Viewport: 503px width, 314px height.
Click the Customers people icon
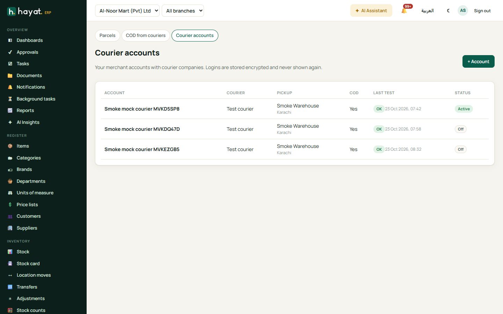pos(10,216)
